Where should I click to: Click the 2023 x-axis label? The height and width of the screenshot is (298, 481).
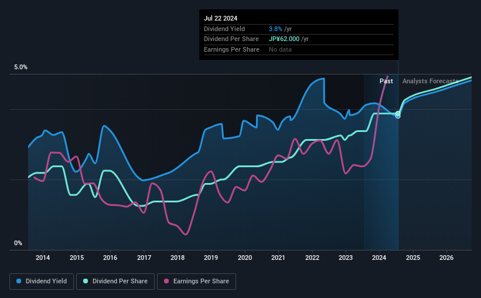(346, 258)
